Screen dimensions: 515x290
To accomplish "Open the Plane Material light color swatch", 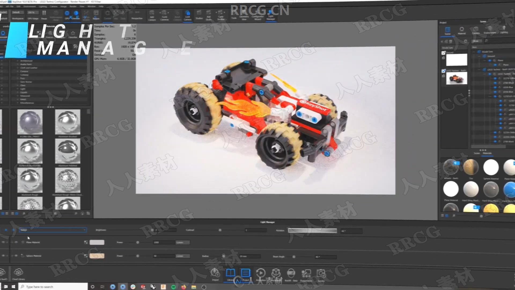I will click(97, 242).
